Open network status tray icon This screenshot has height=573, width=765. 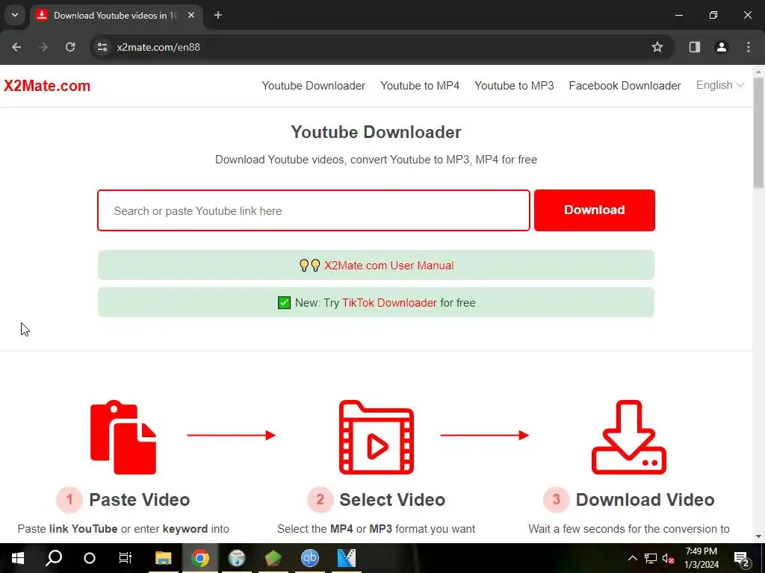(651, 558)
